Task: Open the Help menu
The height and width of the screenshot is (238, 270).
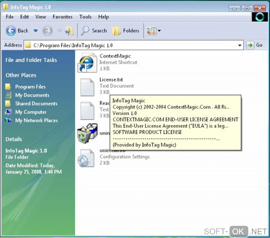Action: pos(103,17)
